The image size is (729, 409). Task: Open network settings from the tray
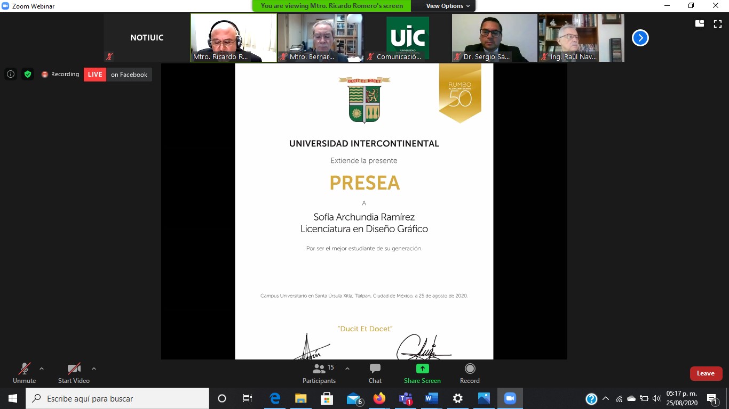coord(619,398)
